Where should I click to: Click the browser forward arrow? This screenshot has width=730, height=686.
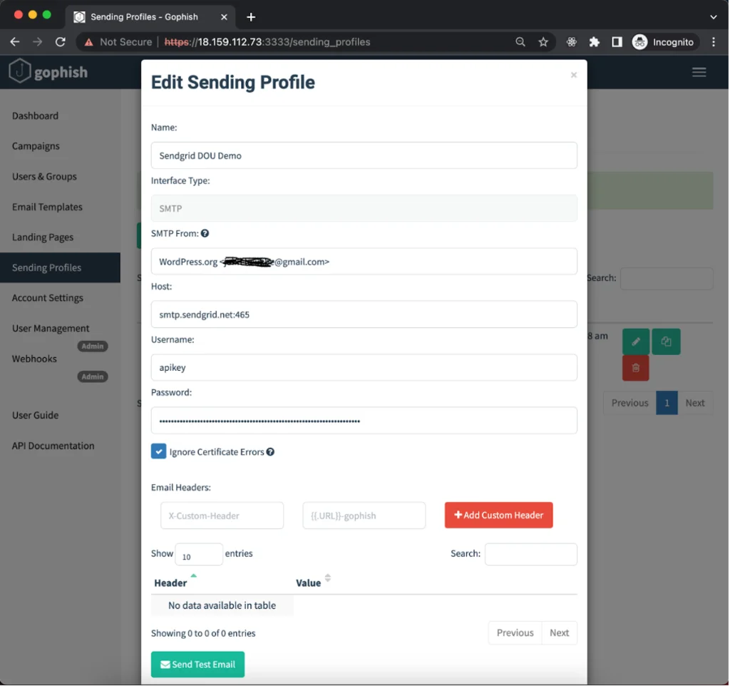37,42
